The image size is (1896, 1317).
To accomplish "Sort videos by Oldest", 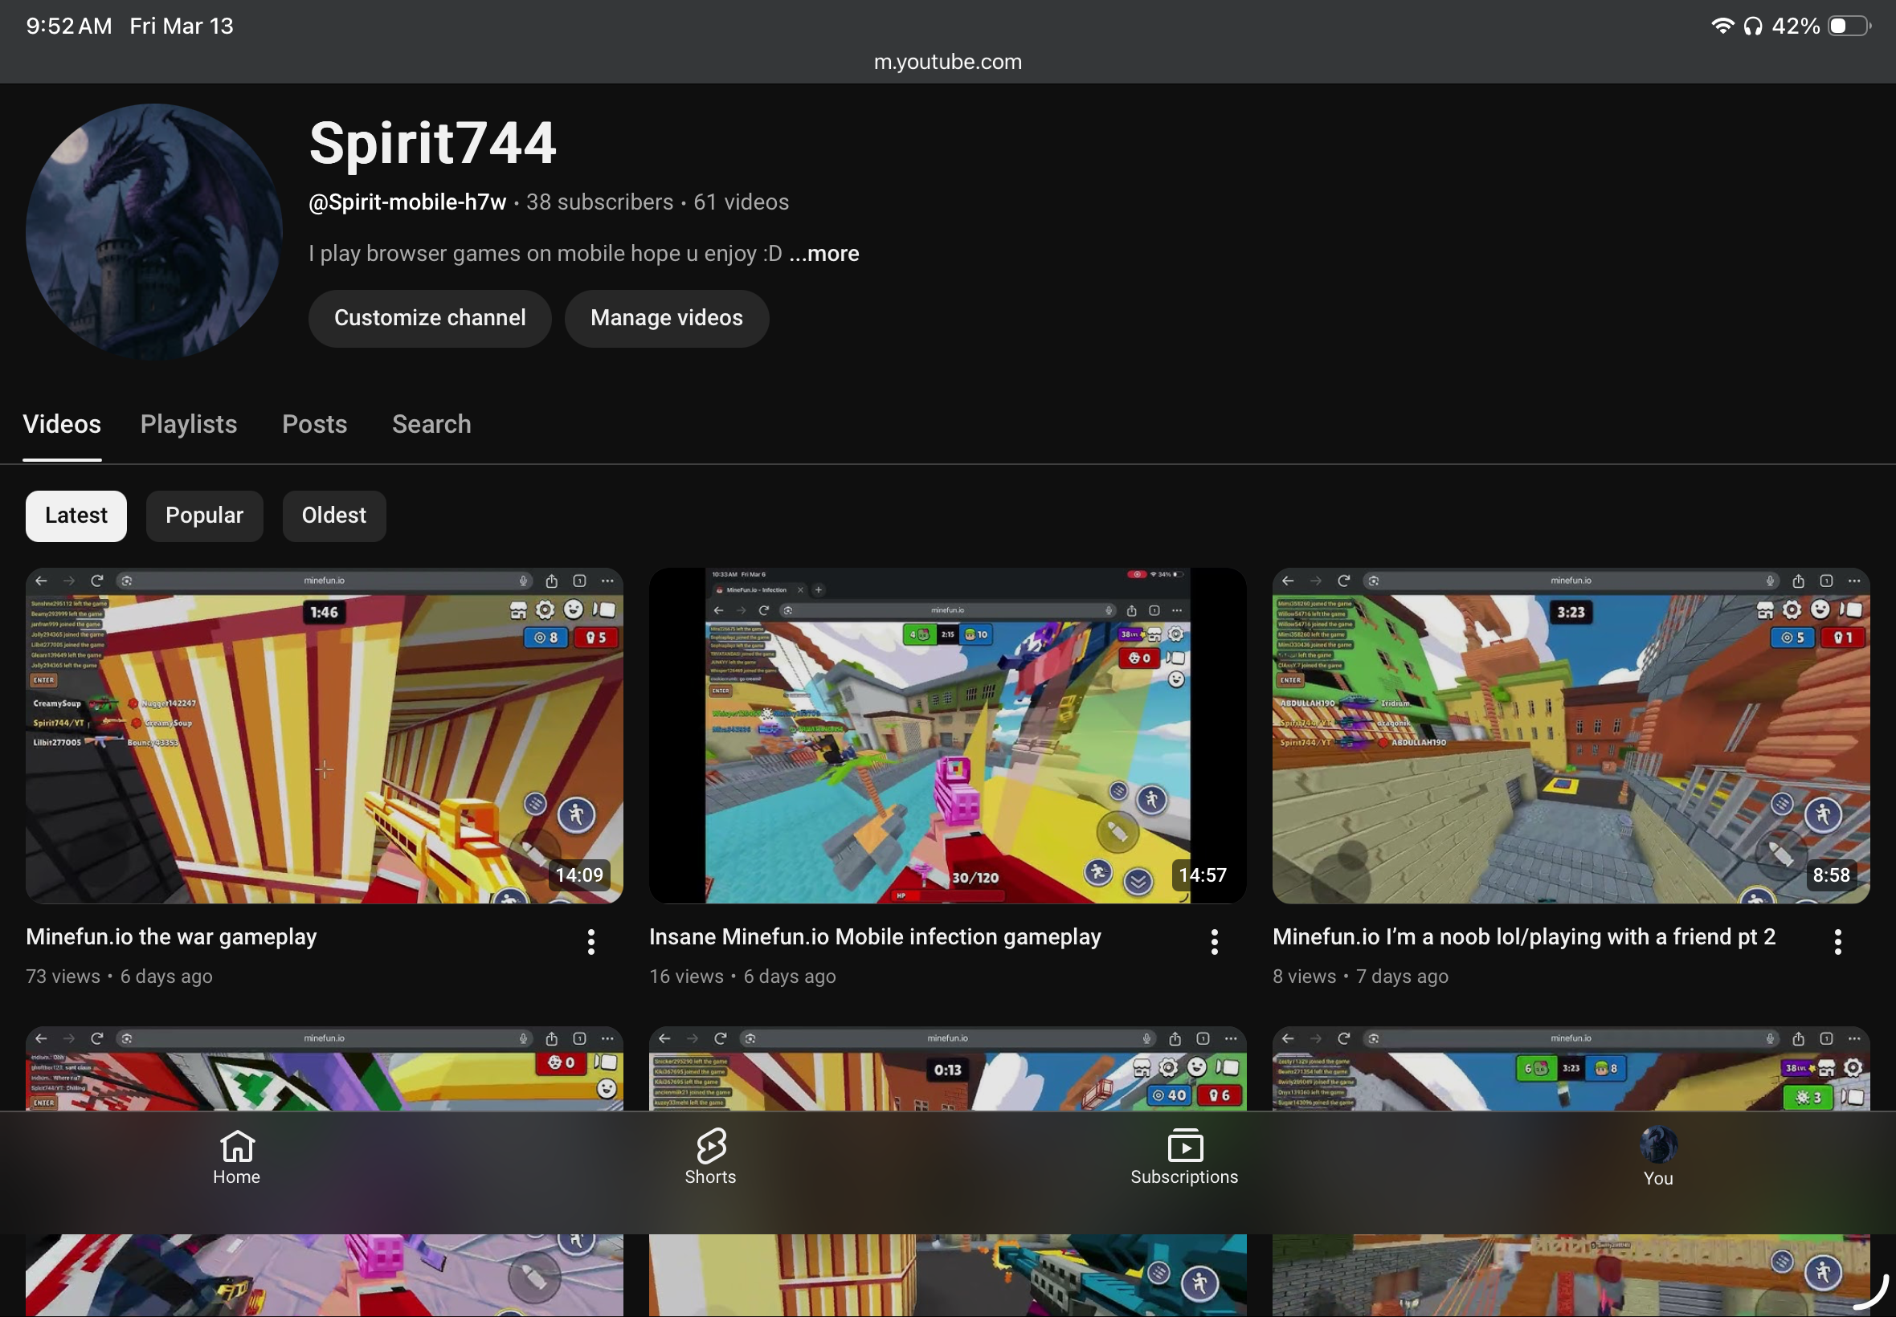I will 333,516.
